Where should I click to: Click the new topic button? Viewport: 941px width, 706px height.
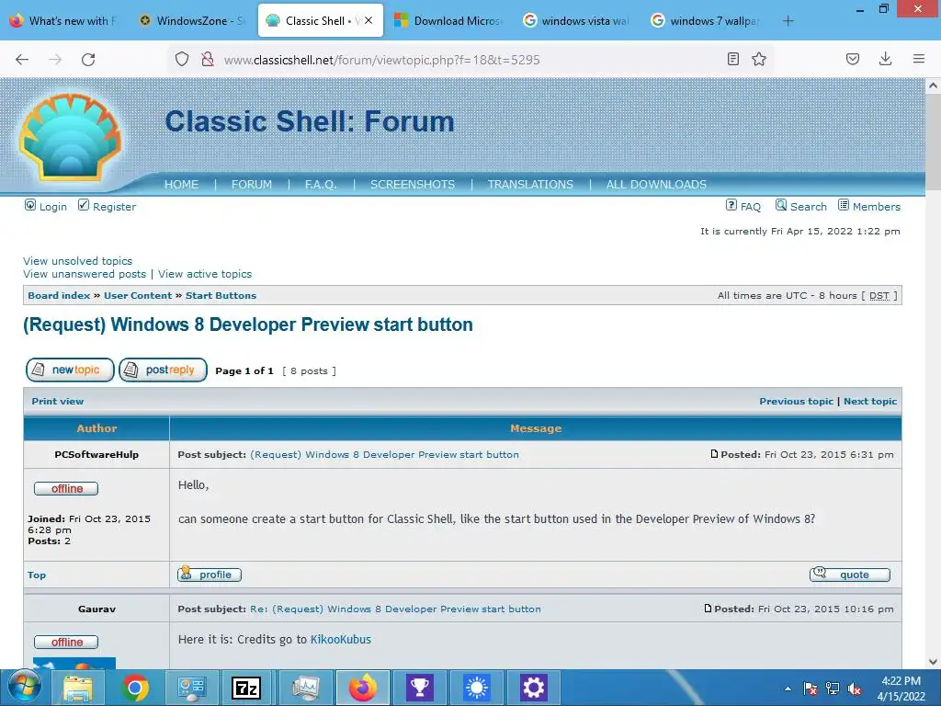click(70, 370)
